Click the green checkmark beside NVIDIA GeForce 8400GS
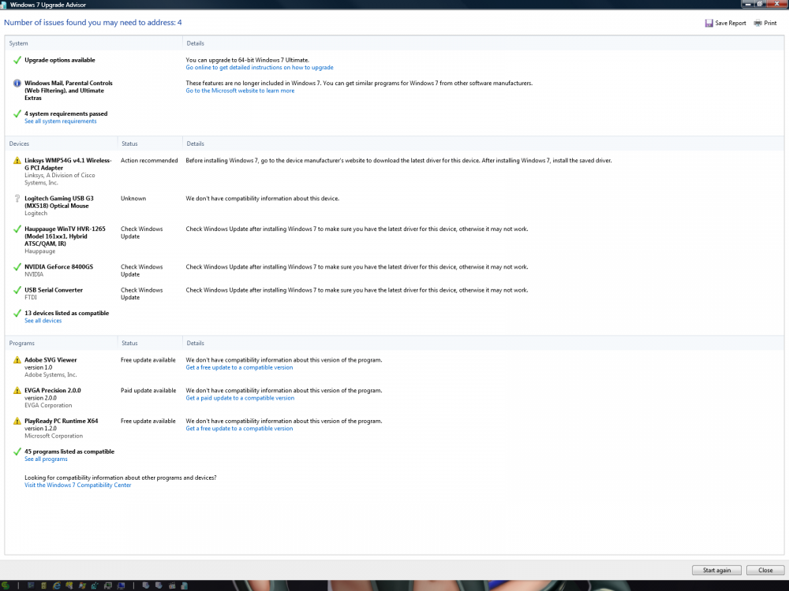 [x=17, y=267]
